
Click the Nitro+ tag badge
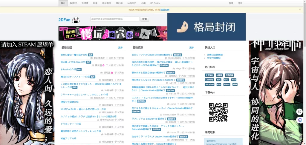tap(227, 84)
